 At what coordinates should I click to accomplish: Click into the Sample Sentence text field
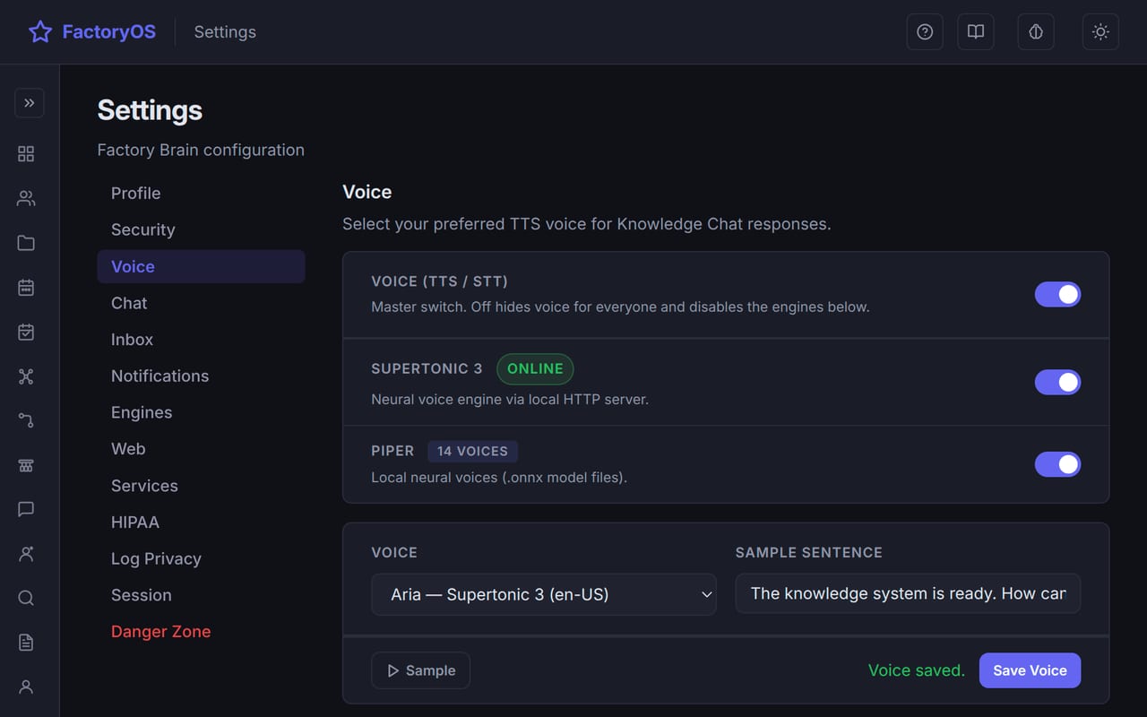908,593
